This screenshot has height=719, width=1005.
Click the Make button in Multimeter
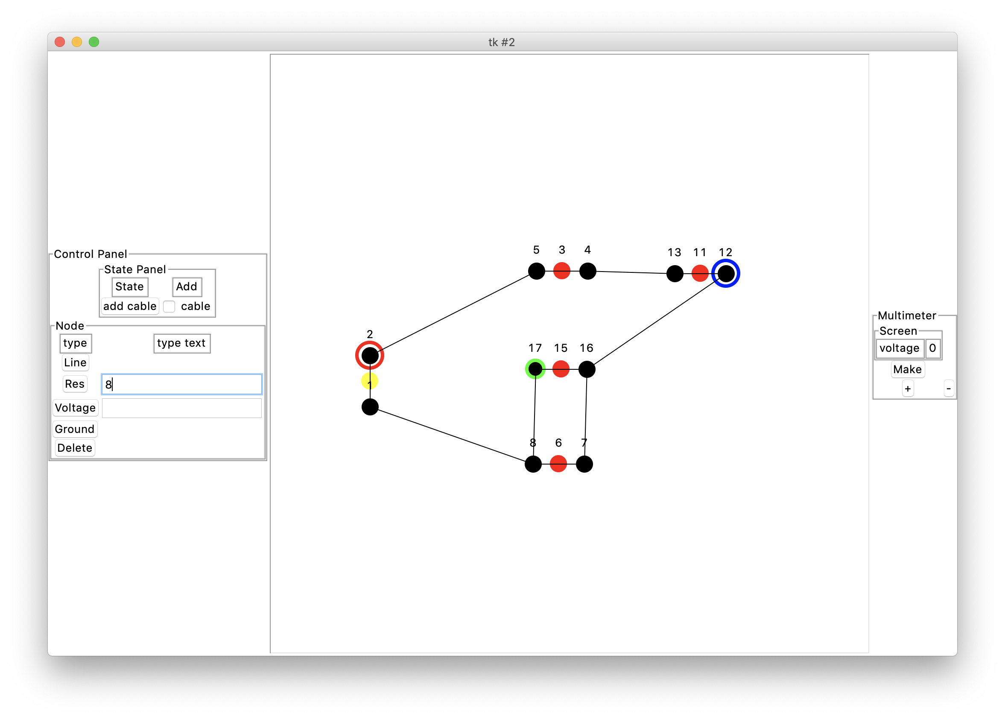(x=907, y=369)
